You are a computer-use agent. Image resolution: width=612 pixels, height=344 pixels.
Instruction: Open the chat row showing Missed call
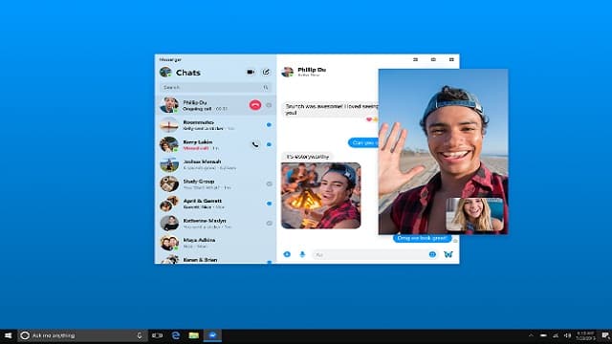[x=215, y=144]
